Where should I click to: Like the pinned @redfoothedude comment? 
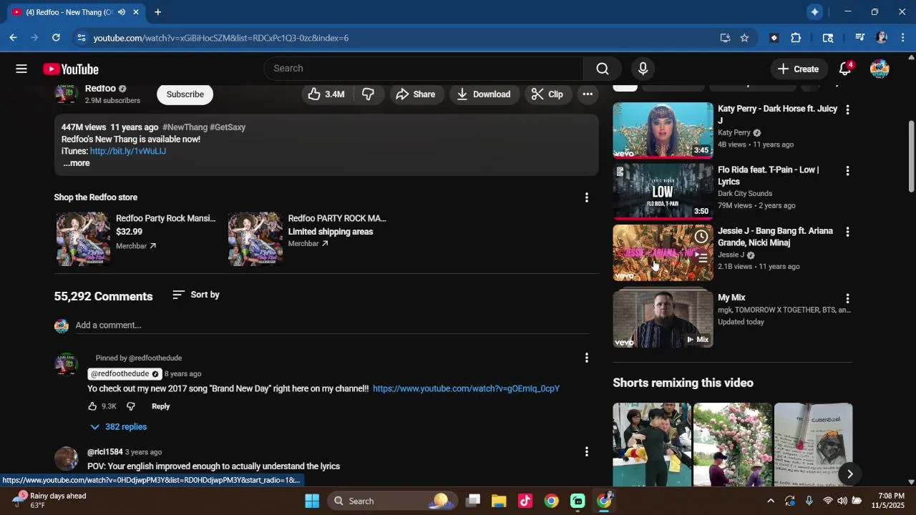[x=92, y=406]
